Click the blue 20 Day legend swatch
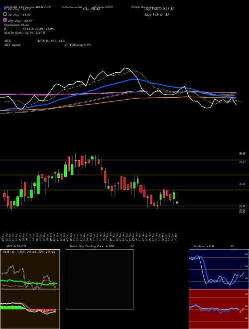 pos(5,8)
